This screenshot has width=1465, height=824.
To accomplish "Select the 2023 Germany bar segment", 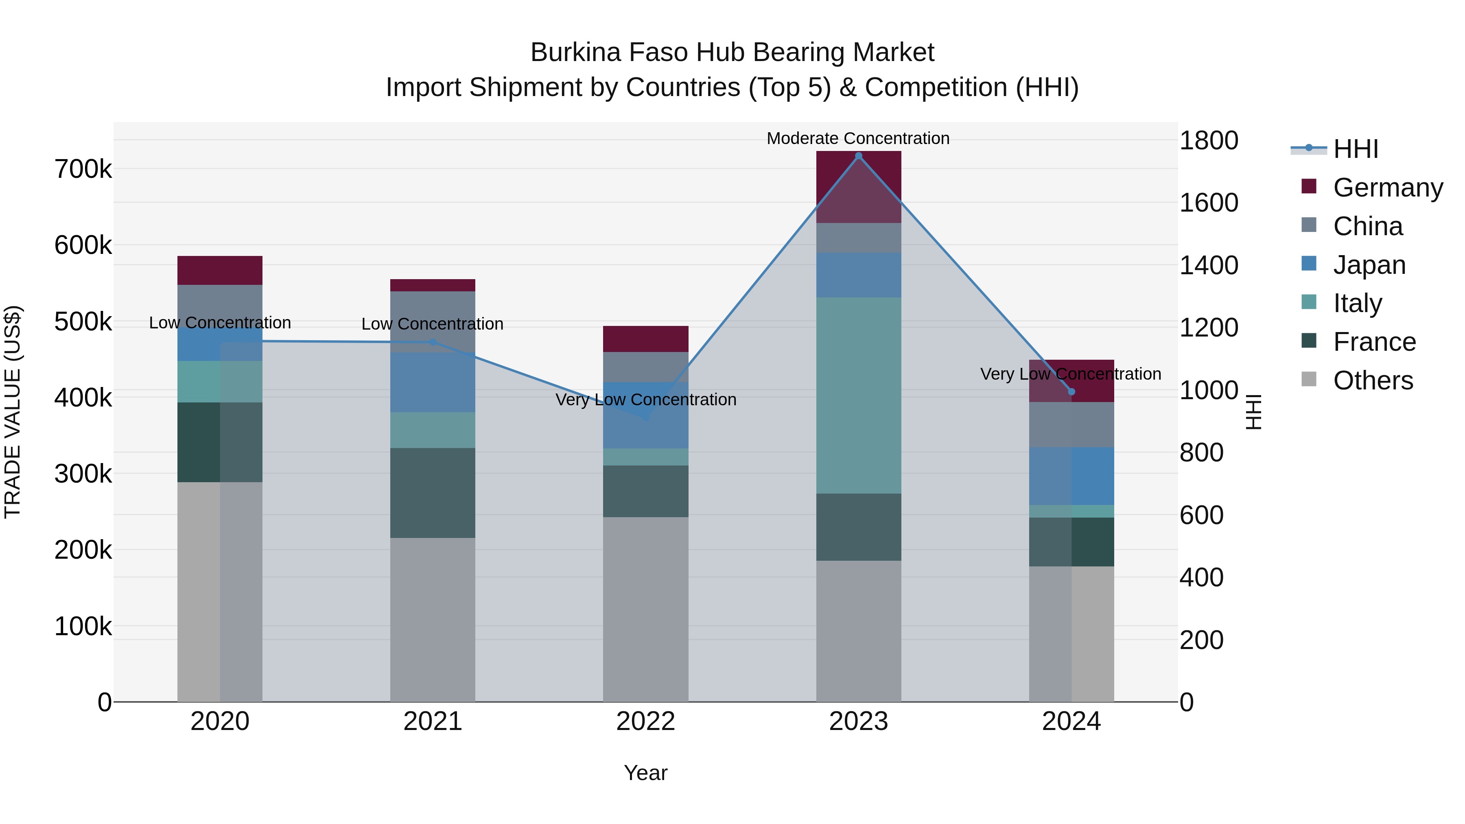I will (x=859, y=187).
